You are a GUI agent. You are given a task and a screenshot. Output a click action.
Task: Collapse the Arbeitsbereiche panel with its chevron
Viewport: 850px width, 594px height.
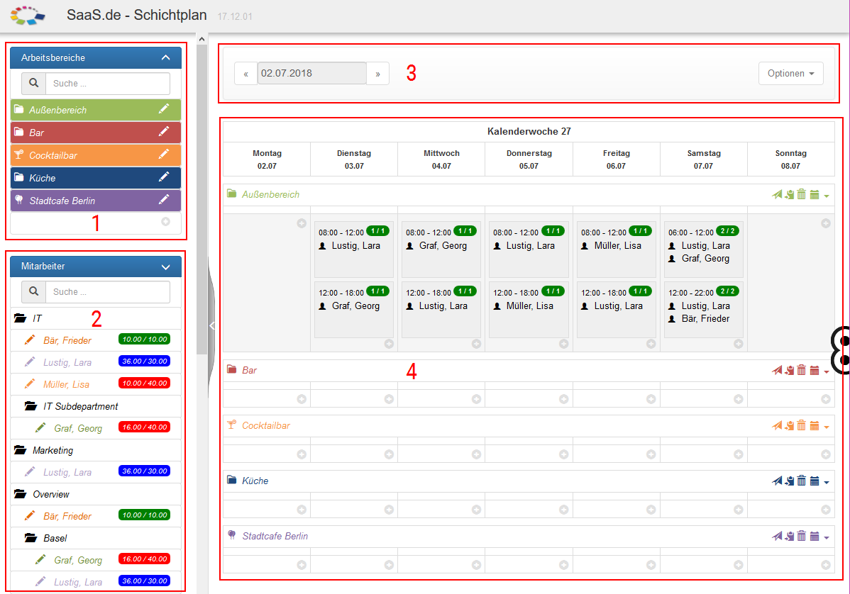coord(166,57)
